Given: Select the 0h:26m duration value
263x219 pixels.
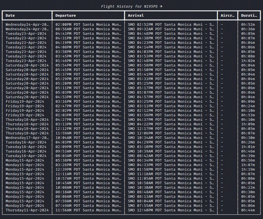Looking at the screenshot, I should tap(248, 142).
